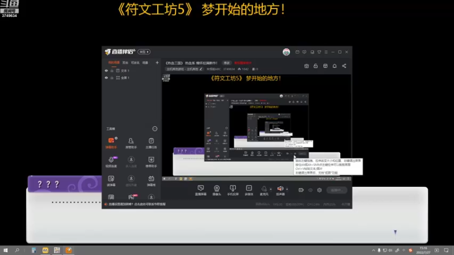The width and height of the screenshot is (454, 255).
Task: Open the 房管助手 tool
Action: point(131,143)
